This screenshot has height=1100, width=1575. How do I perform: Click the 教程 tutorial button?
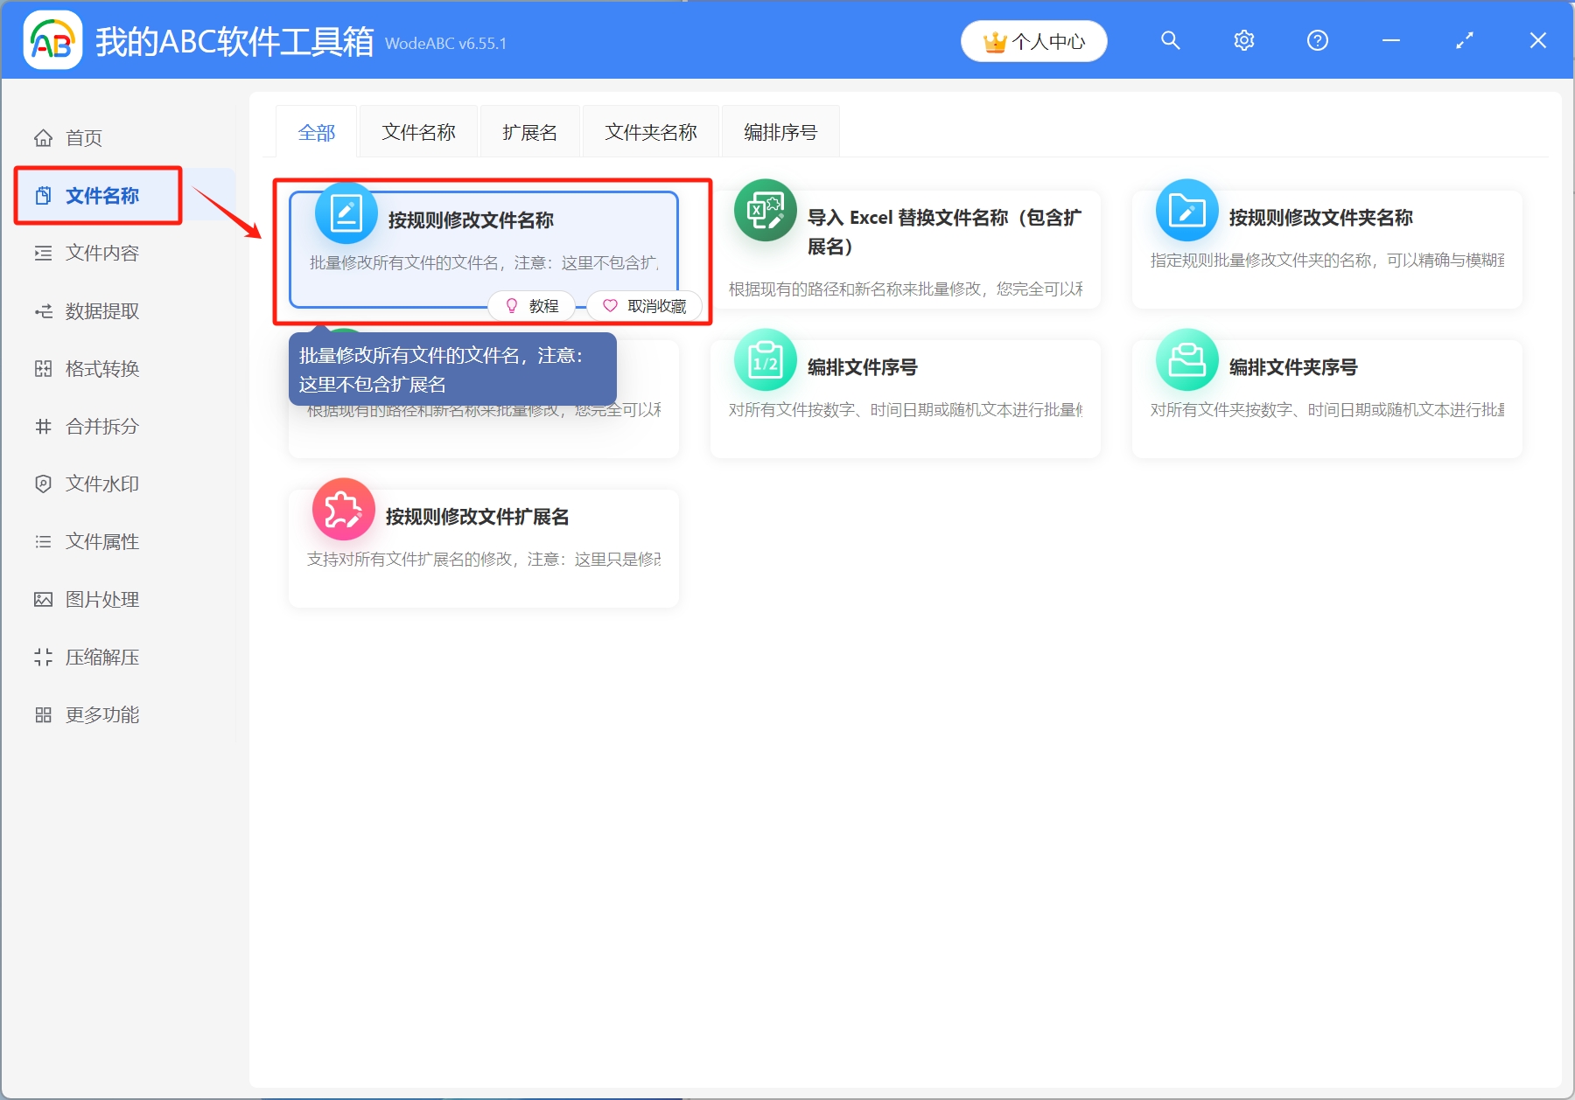(532, 305)
